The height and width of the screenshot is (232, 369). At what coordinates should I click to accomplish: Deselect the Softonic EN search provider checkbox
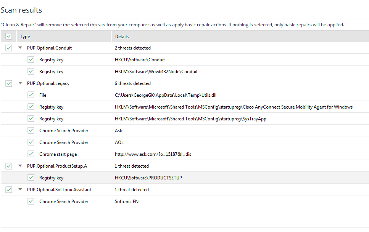coord(31,202)
